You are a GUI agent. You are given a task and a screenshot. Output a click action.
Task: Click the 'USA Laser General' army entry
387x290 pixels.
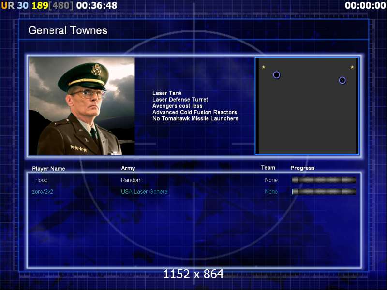[x=145, y=191]
